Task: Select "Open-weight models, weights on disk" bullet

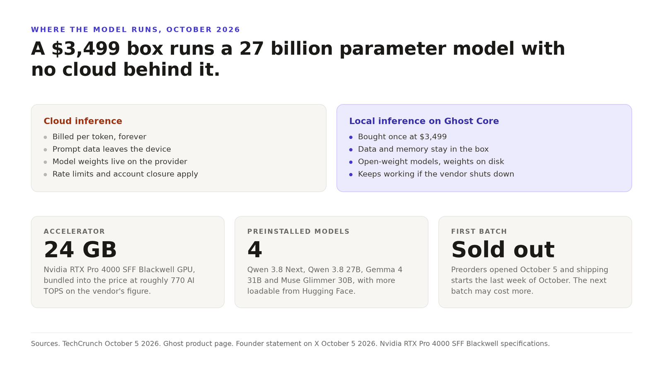Action: coord(431,162)
